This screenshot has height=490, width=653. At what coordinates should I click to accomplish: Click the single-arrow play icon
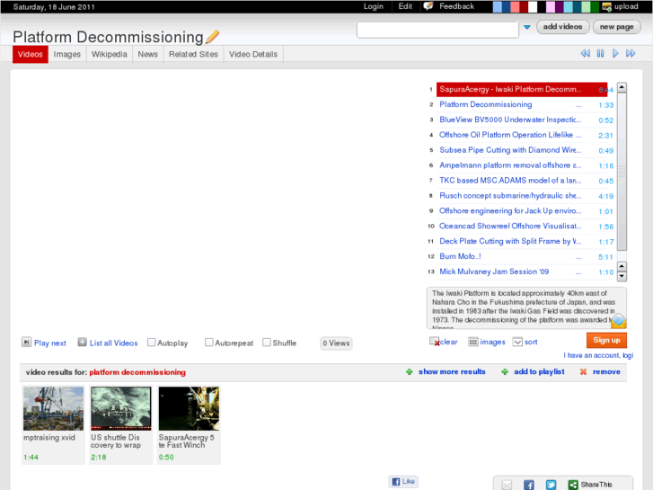tap(615, 53)
